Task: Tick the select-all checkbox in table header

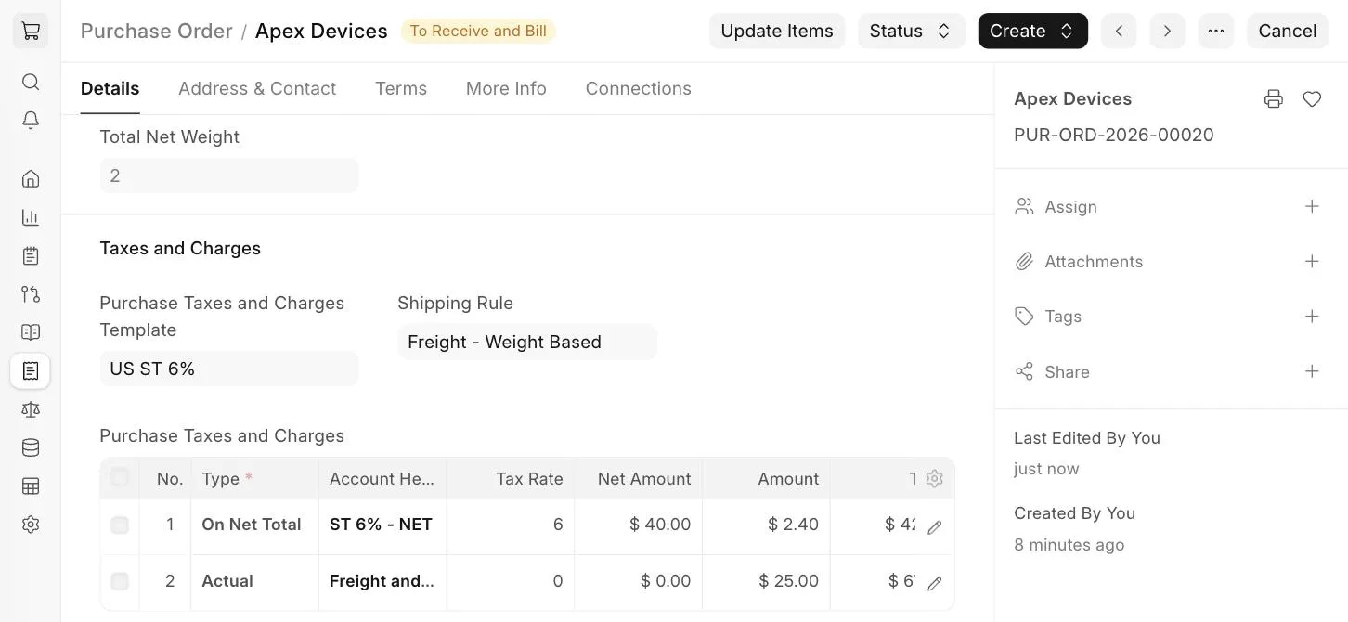Action: pyautogui.click(x=120, y=477)
